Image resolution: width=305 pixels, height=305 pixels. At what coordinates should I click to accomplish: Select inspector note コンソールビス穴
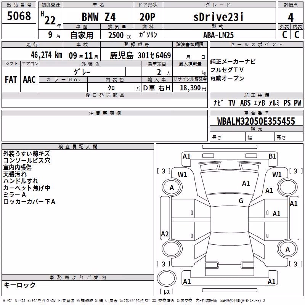click(27, 161)
